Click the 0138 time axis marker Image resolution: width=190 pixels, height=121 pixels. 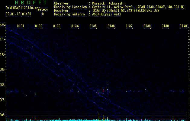point(147,26)
